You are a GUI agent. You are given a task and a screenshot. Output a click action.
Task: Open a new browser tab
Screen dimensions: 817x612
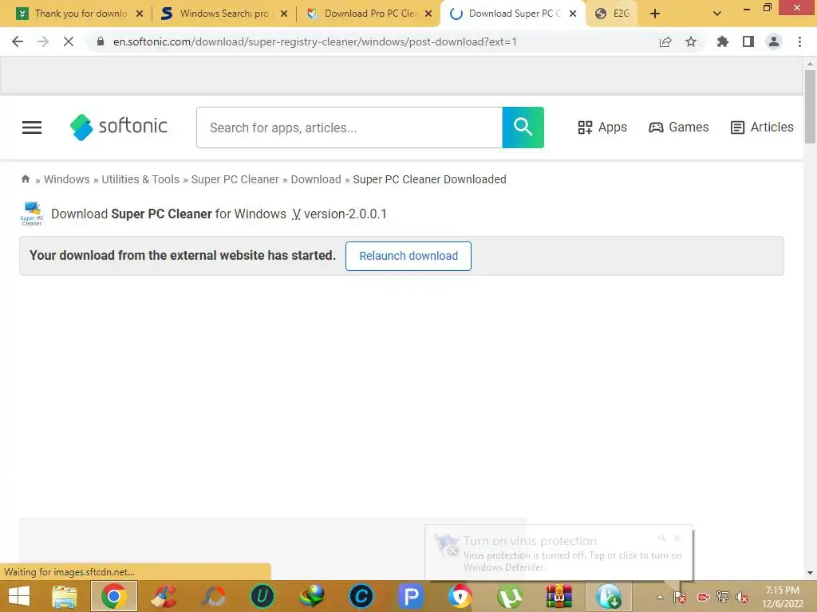click(655, 14)
